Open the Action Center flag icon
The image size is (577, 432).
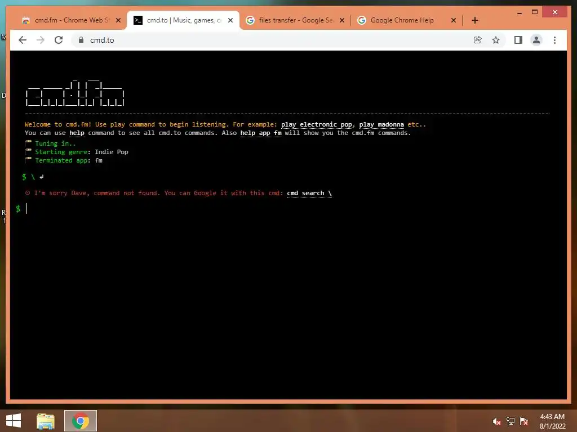click(524, 421)
